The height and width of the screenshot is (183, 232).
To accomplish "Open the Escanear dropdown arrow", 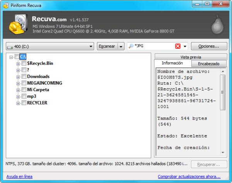I will click(x=121, y=46).
